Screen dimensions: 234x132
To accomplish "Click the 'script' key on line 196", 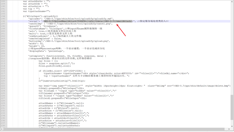I will [x=34, y=21].
